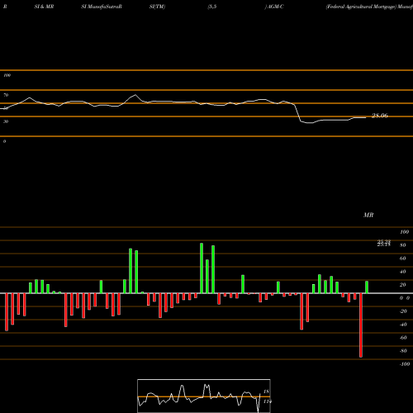The width and height of the screenshot is (413, 413).
Task: Click the "SI MunafaSutraR" header text
Action: 102,7
